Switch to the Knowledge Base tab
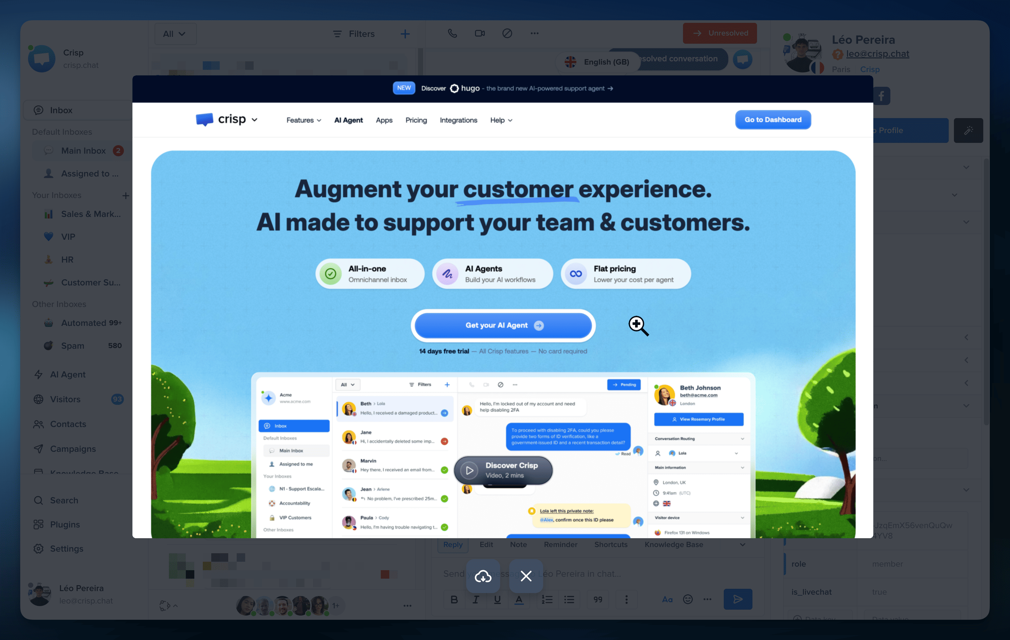This screenshot has height=640, width=1010. pos(674,544)
